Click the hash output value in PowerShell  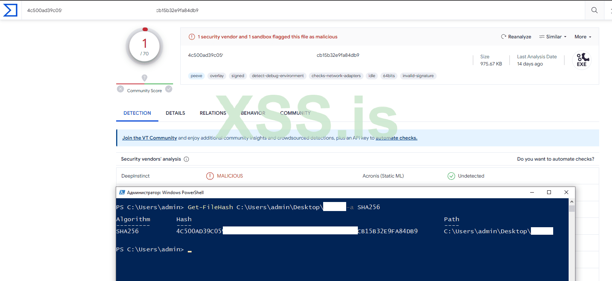pyautogui.click(x=297, y=231)
